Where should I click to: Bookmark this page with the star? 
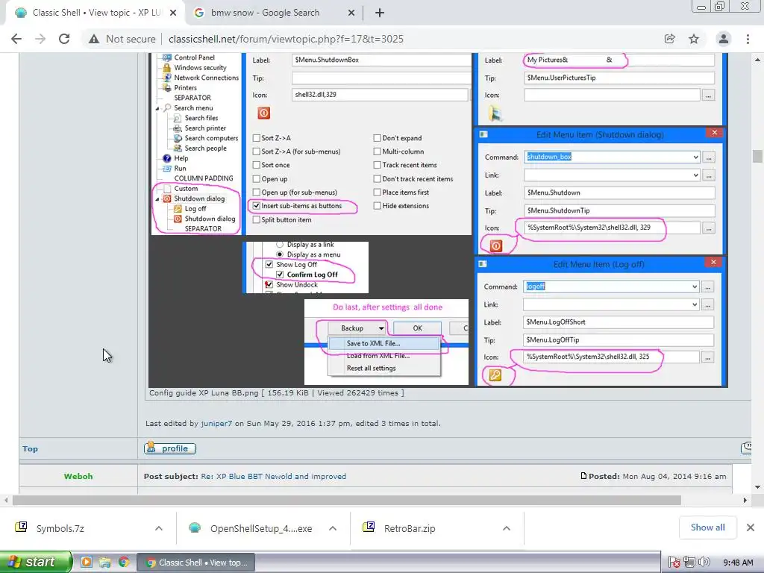pos(694,39)
